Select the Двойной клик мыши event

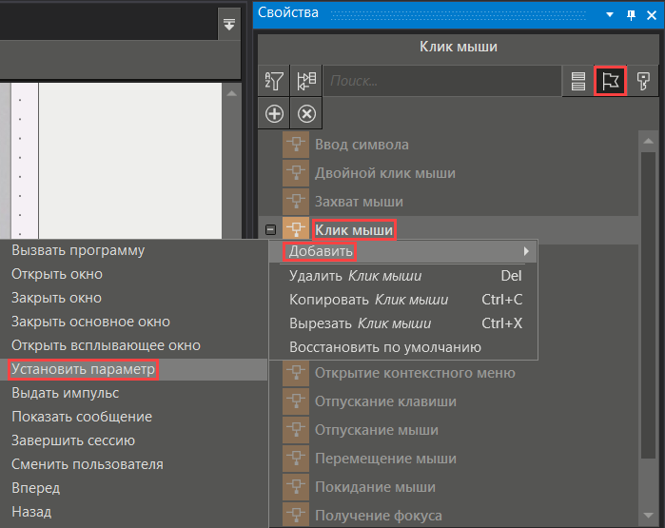(x=384, y=173)
